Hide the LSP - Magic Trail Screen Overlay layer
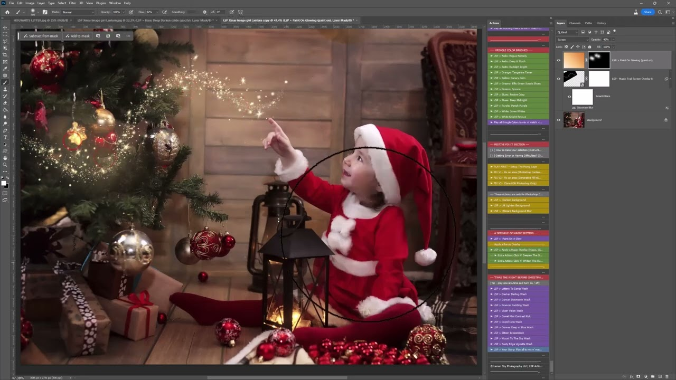The image size is (676, 380). [558, 79]
